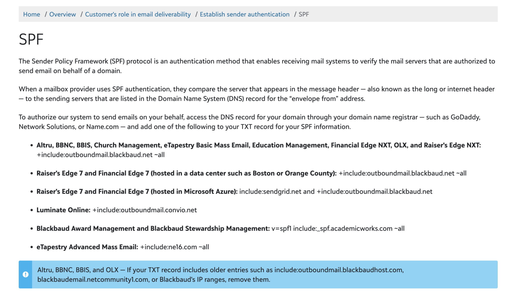512x294 pixels.
Task: Open the Establish sender authentication link
Action: point(245,14)
